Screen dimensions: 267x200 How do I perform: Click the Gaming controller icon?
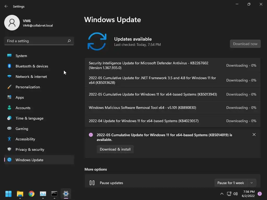tap(9, 128)
